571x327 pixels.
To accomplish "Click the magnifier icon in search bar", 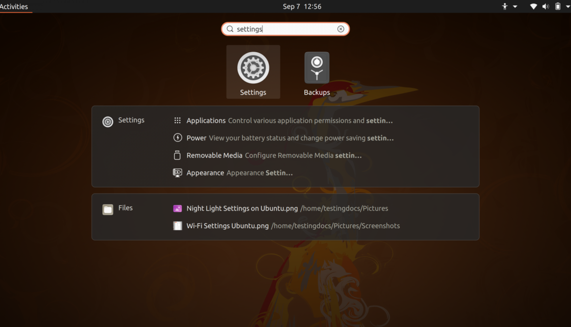I will 230,29.
